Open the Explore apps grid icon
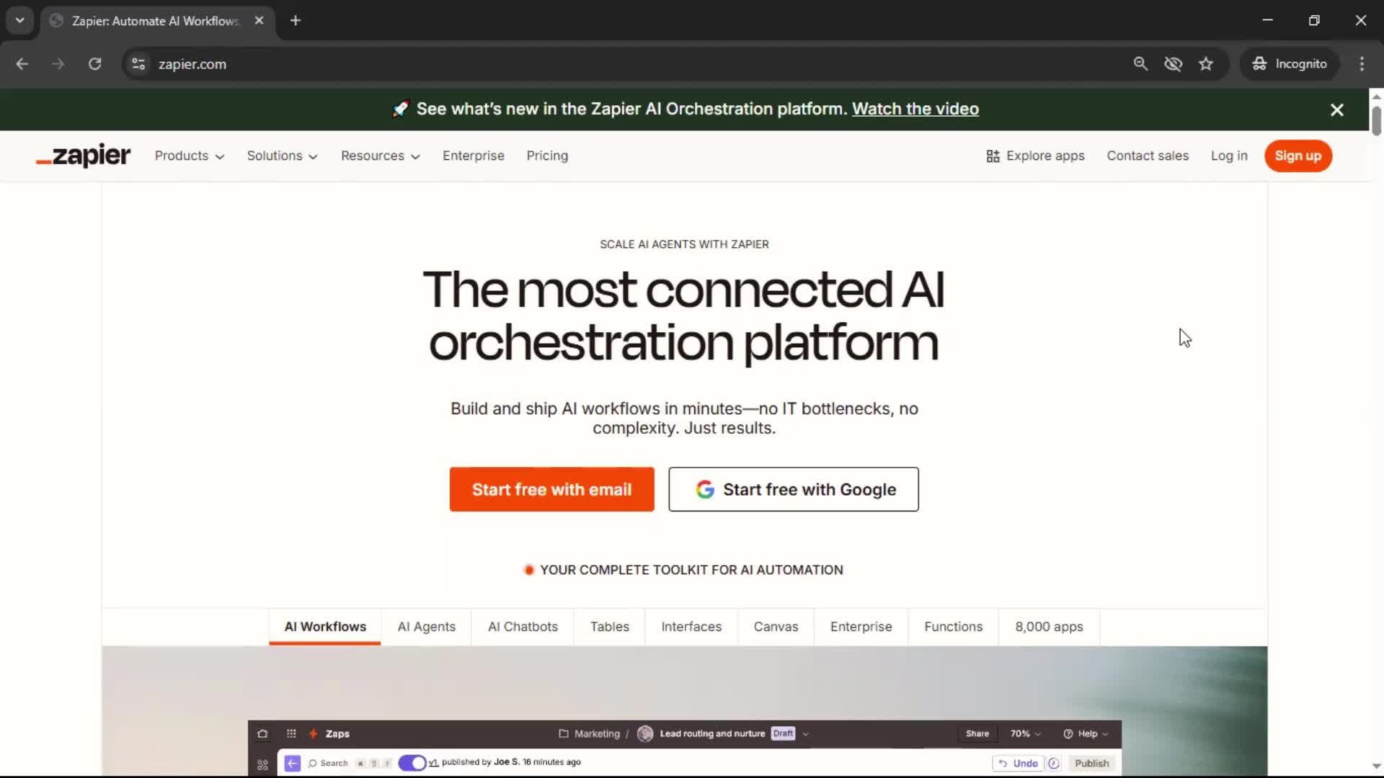 click(x=993, y=156)
